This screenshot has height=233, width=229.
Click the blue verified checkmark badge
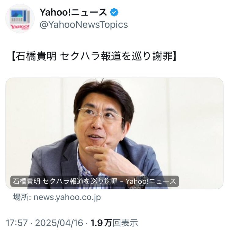click(x=114, y=12)
